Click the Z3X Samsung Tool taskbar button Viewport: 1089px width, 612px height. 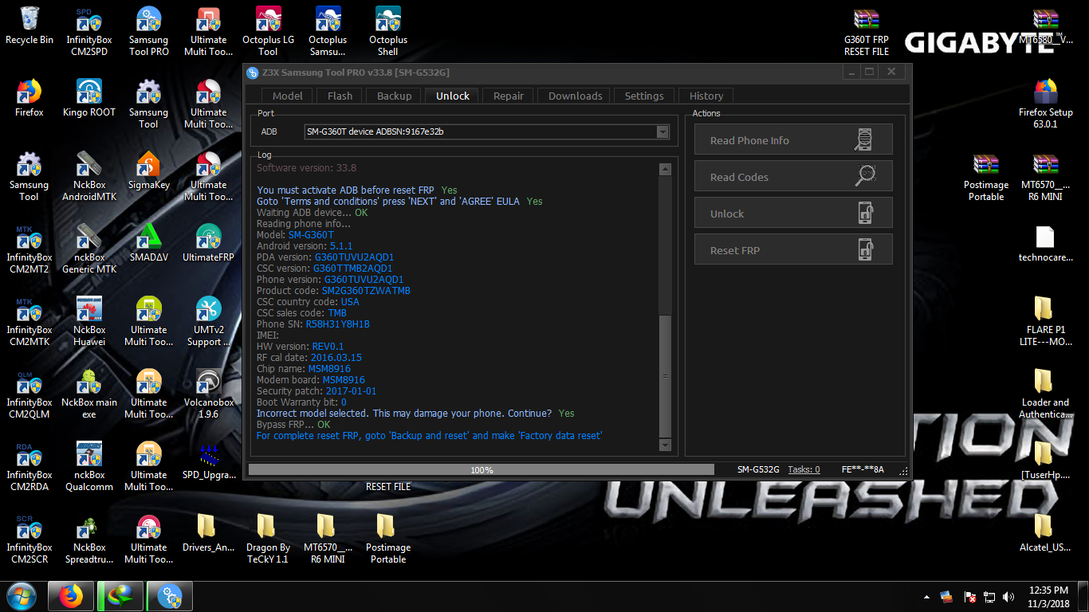point(170,596)
